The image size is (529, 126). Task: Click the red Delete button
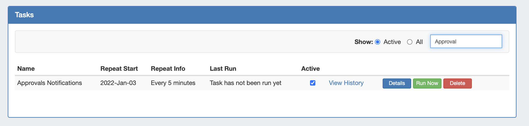[x=457, y=83]
